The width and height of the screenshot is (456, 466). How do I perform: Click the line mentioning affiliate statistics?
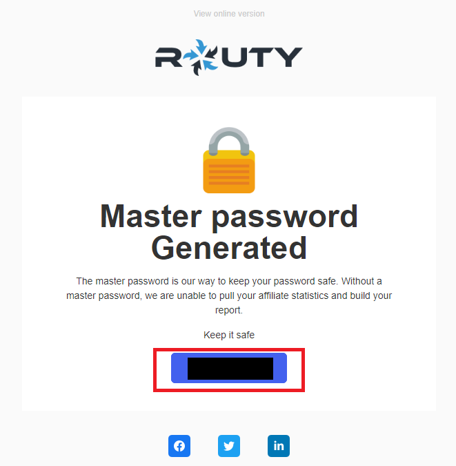click(x=229, y=295)
